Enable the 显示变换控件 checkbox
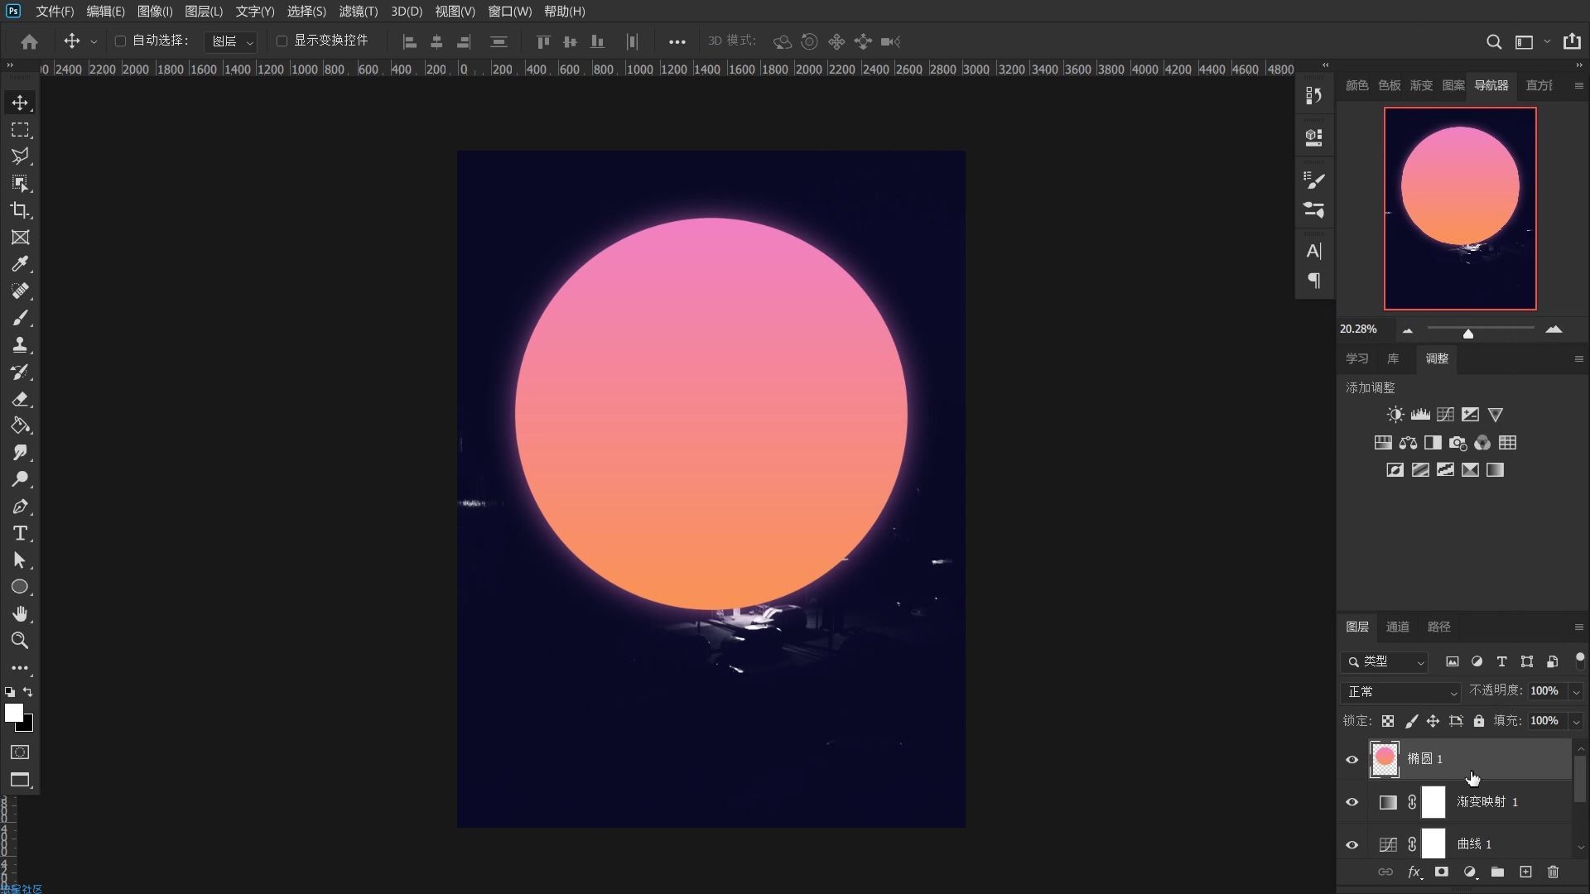The image size is (1590, 894). click(x=282, y=41)
